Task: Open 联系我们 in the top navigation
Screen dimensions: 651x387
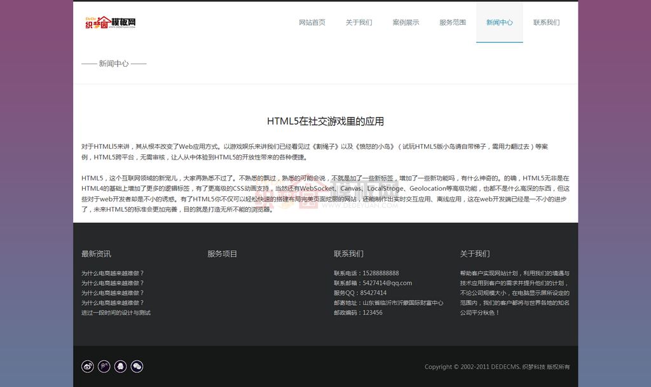Action: 546,22
